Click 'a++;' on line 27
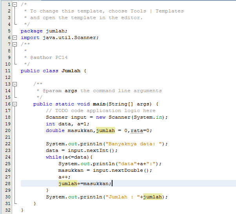The width and height of the screenshot is (236, 214). click(x=64, y=177)
